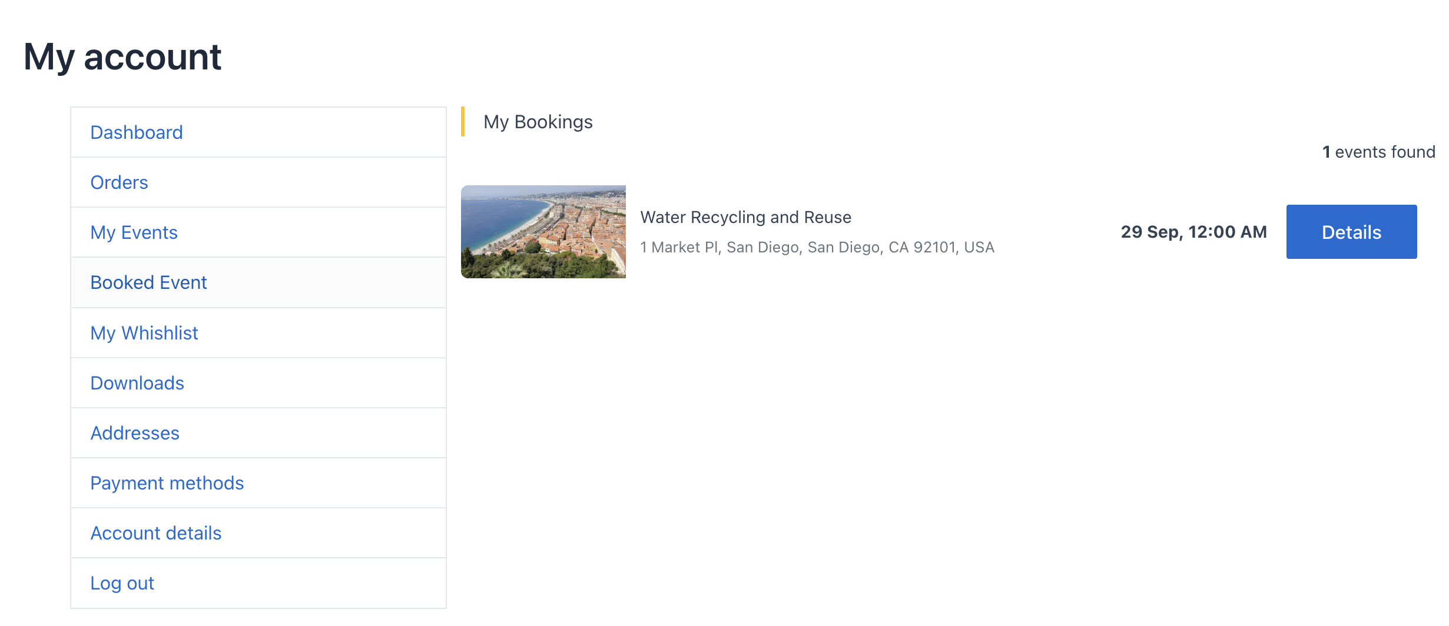Select the Booked Event menu item
This screenshot has height=626, width=1449.
pos(148,282)
